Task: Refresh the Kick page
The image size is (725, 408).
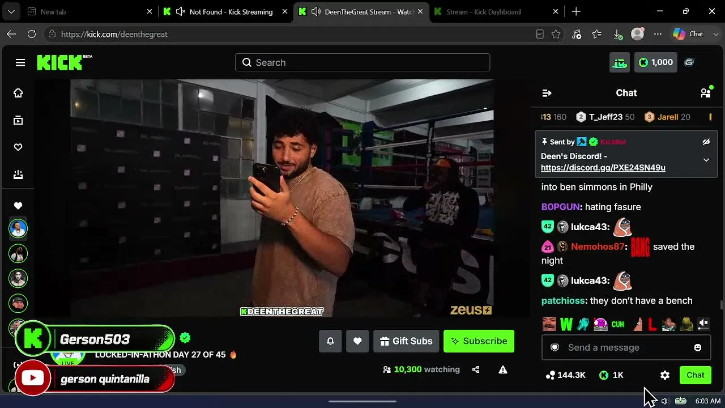Action: click(32, 34)
